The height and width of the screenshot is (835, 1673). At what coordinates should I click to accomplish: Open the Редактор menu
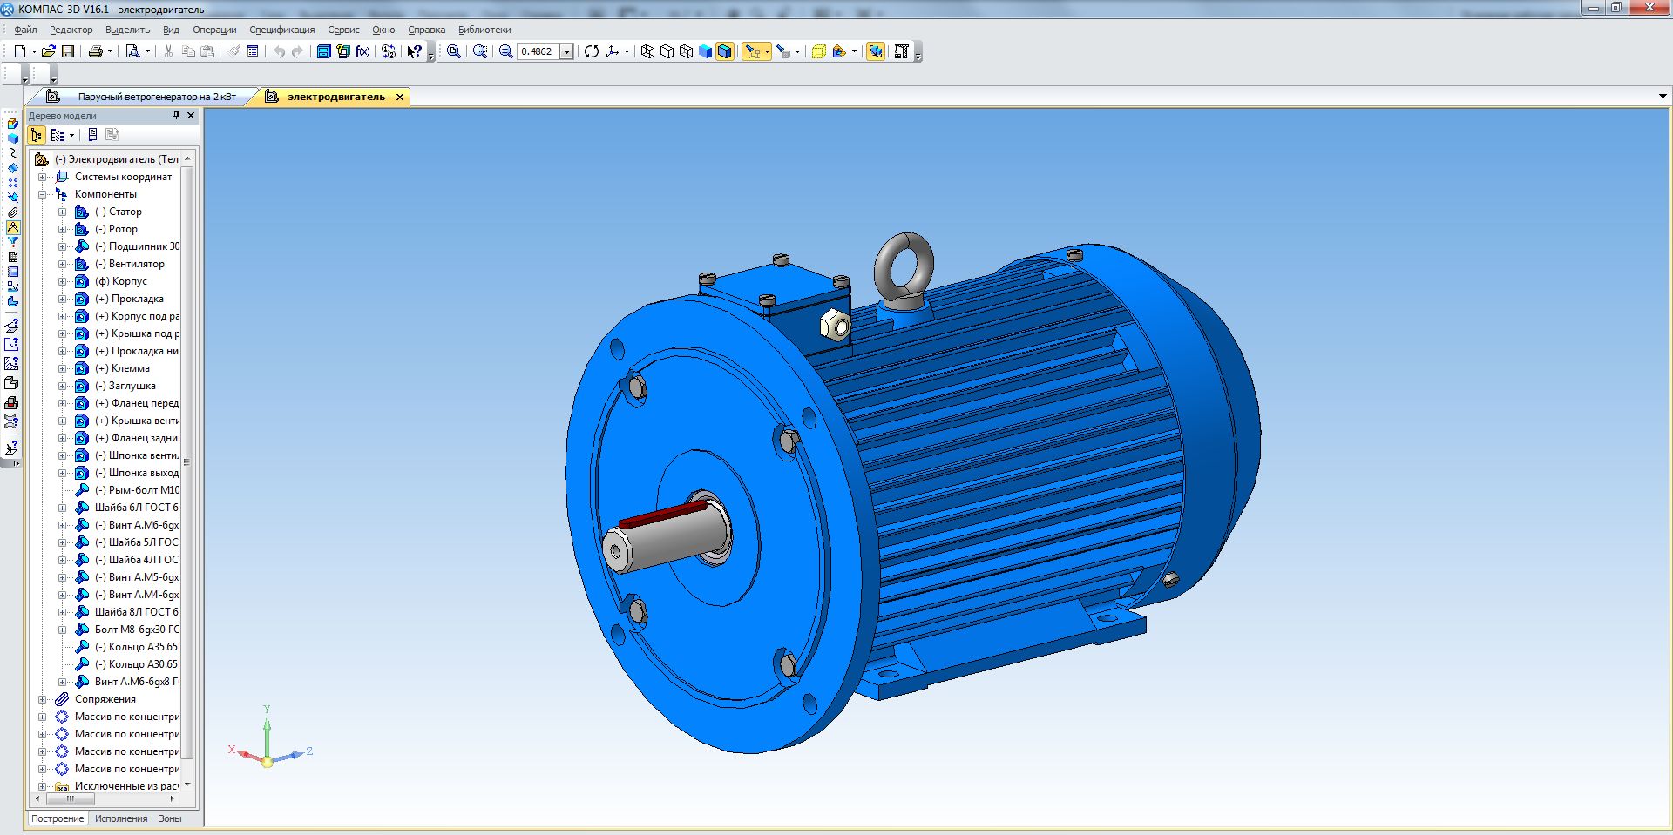click(71, 30)
